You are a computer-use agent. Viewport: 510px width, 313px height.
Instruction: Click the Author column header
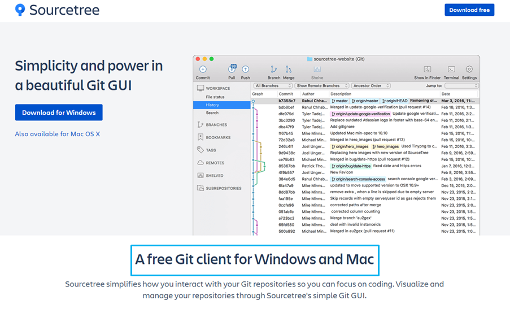pyautogui.click(x=308, y=94)
